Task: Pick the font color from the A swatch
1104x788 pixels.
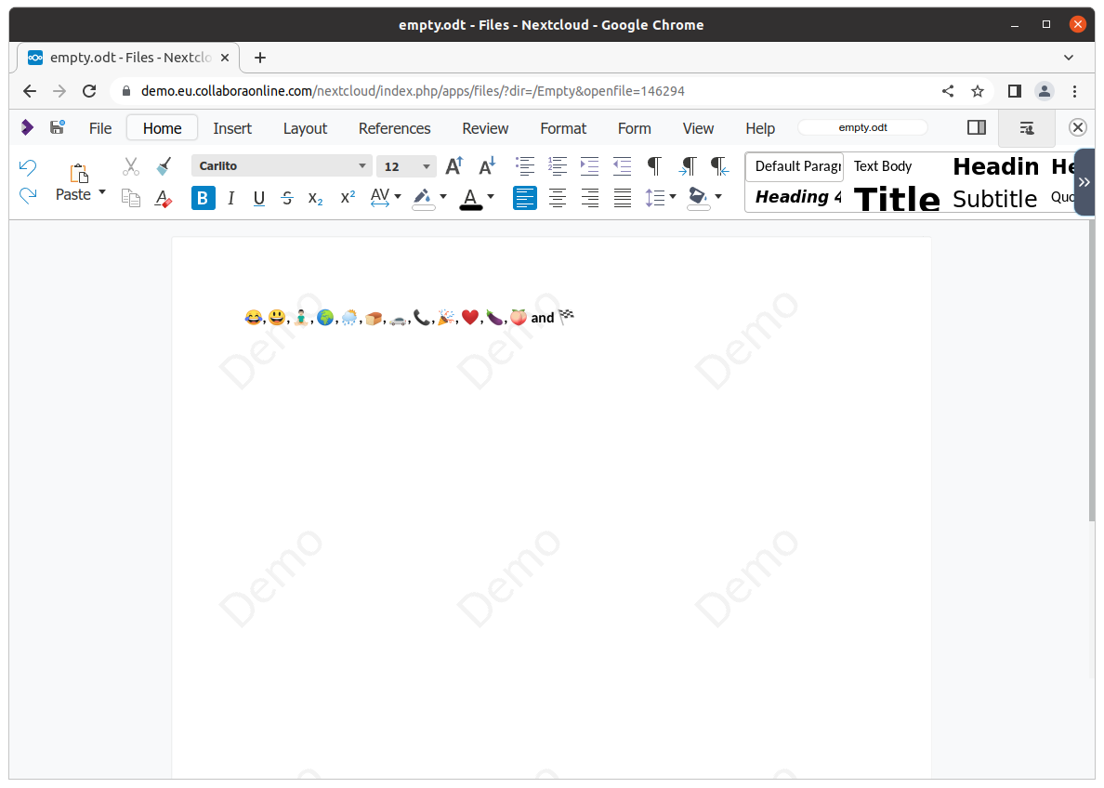Action: [x=469, y=198]
